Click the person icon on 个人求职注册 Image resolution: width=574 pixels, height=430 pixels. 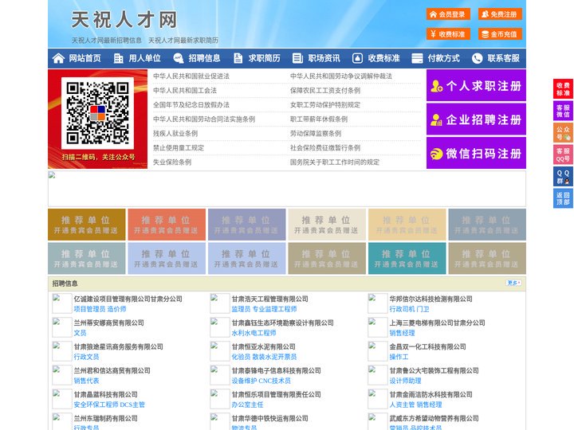(x=436, y=86)
